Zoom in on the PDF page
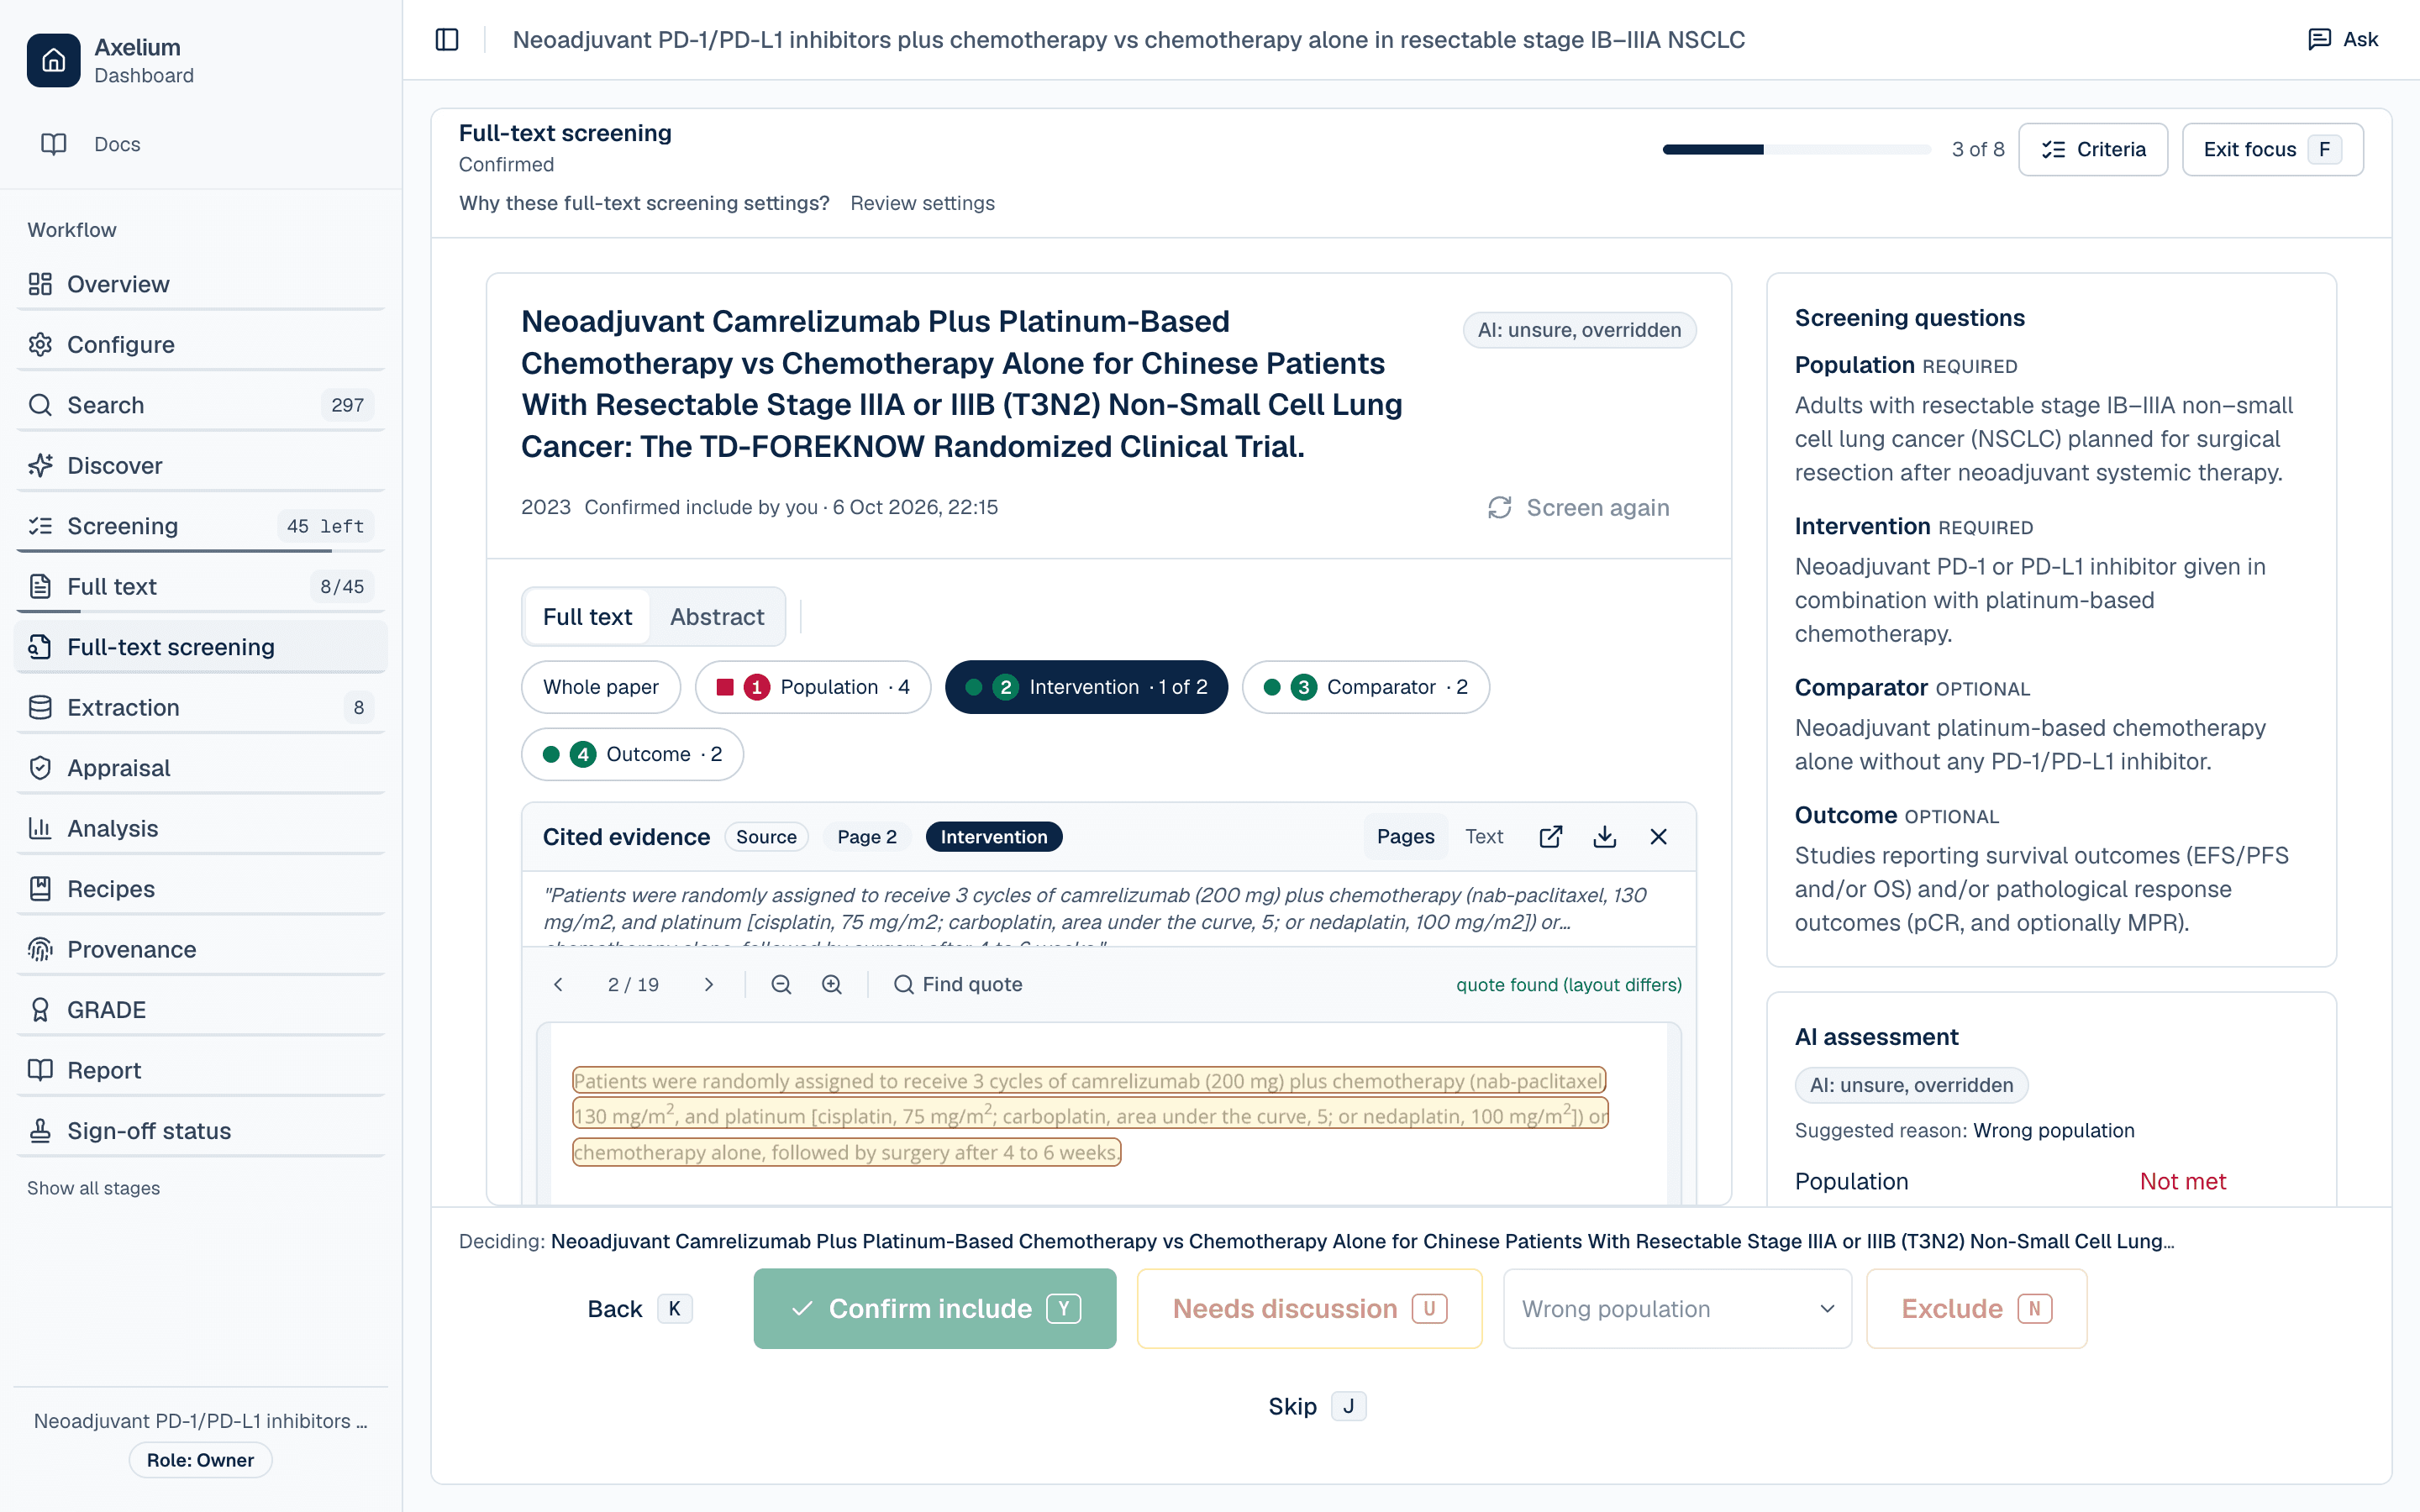 click(x=831, y=985)
